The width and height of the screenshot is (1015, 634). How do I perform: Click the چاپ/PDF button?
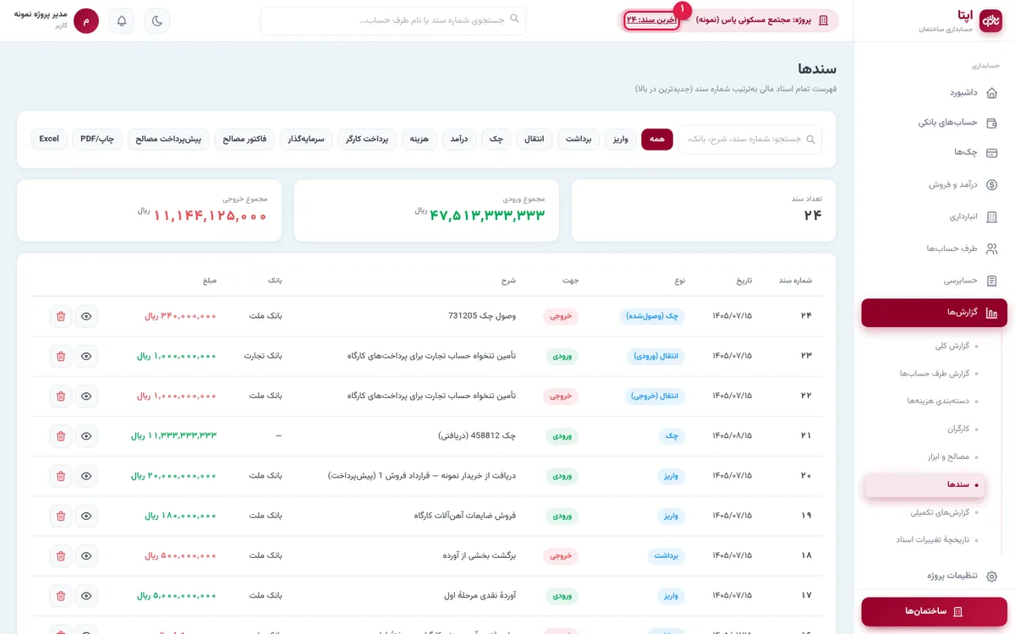[x=97, y=139]
